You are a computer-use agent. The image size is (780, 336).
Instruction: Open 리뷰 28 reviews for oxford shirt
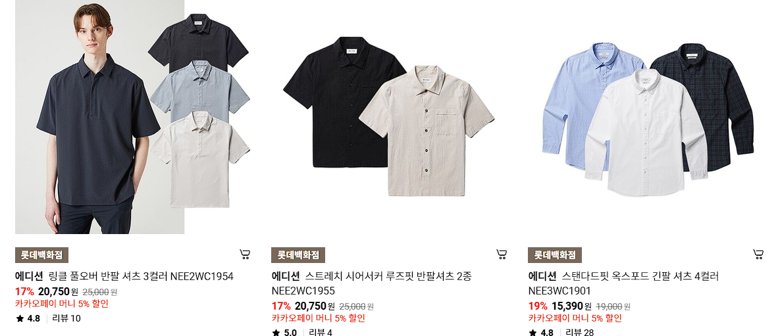point(579,332)
